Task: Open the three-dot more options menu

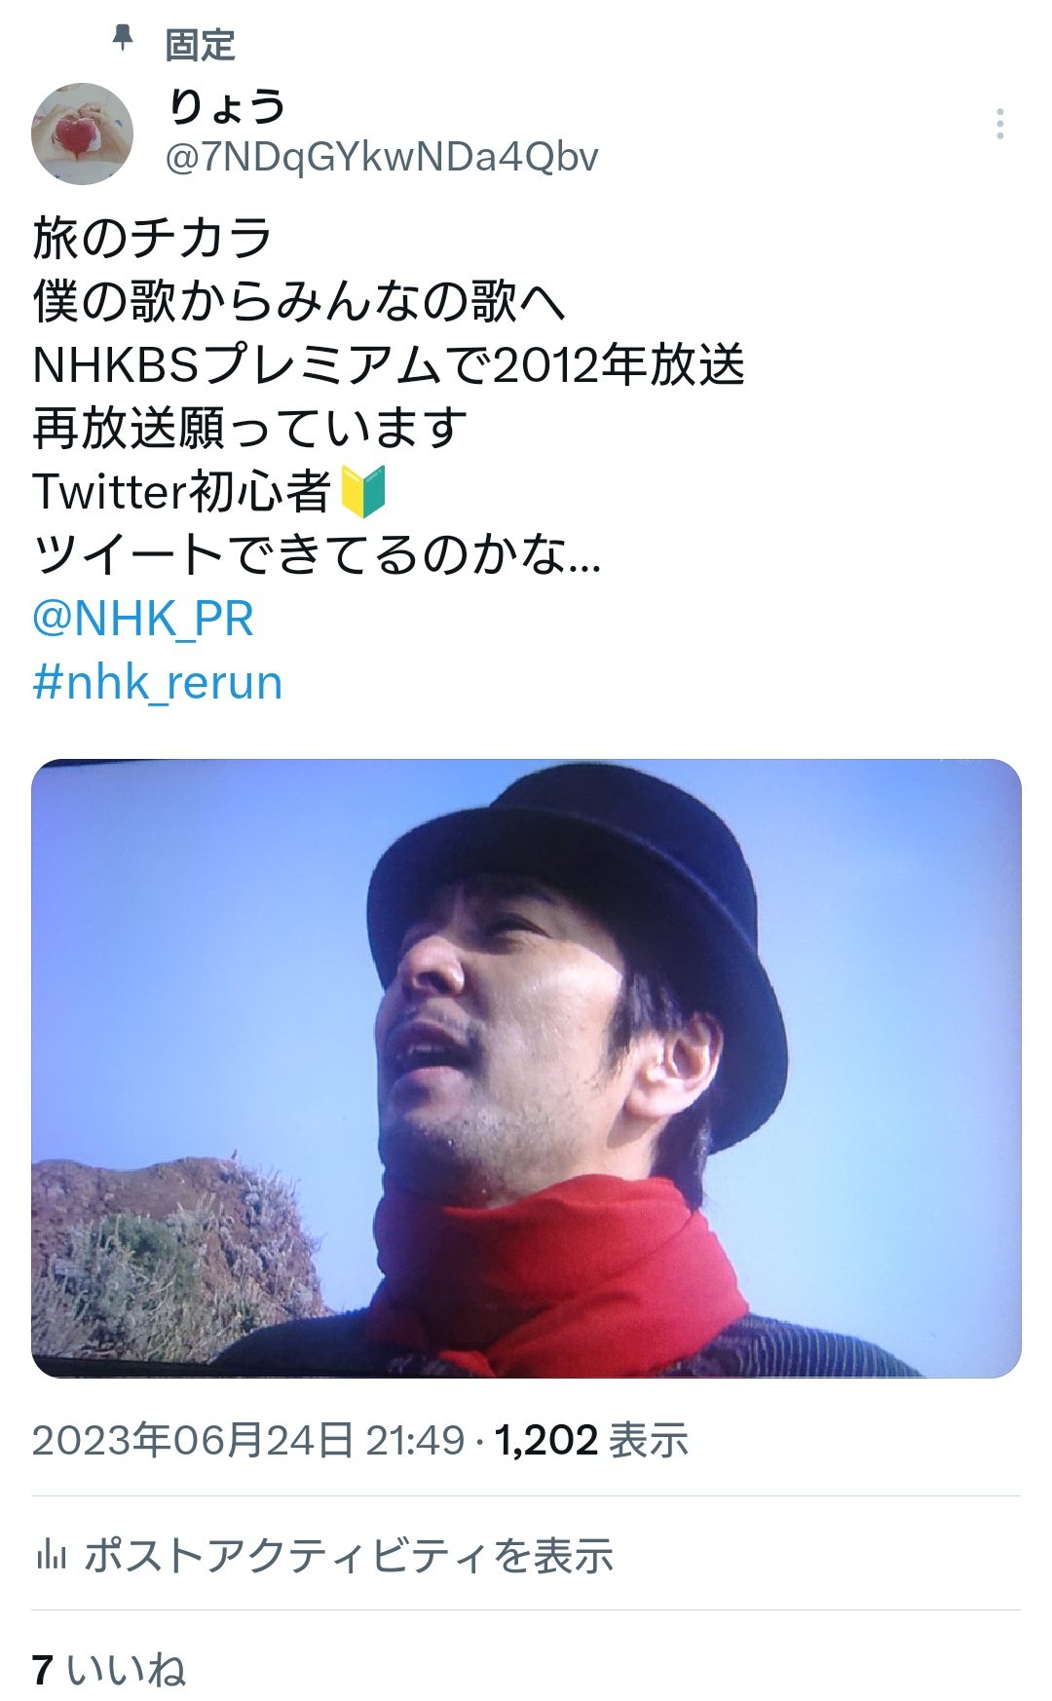Action: tap(999, 124)
